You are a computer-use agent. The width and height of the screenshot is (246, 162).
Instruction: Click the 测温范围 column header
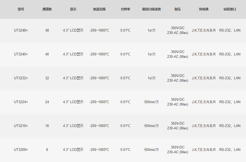(x=99, y=9)
